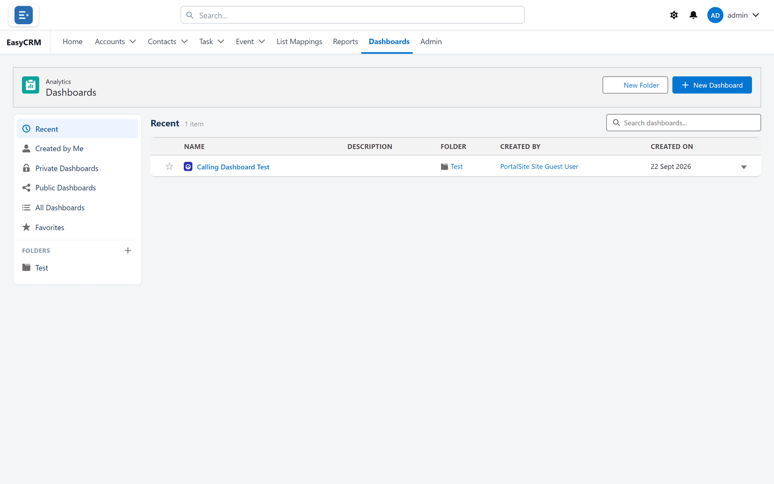
Task: Add a folder using the plus icon
Action: point(128,250)
